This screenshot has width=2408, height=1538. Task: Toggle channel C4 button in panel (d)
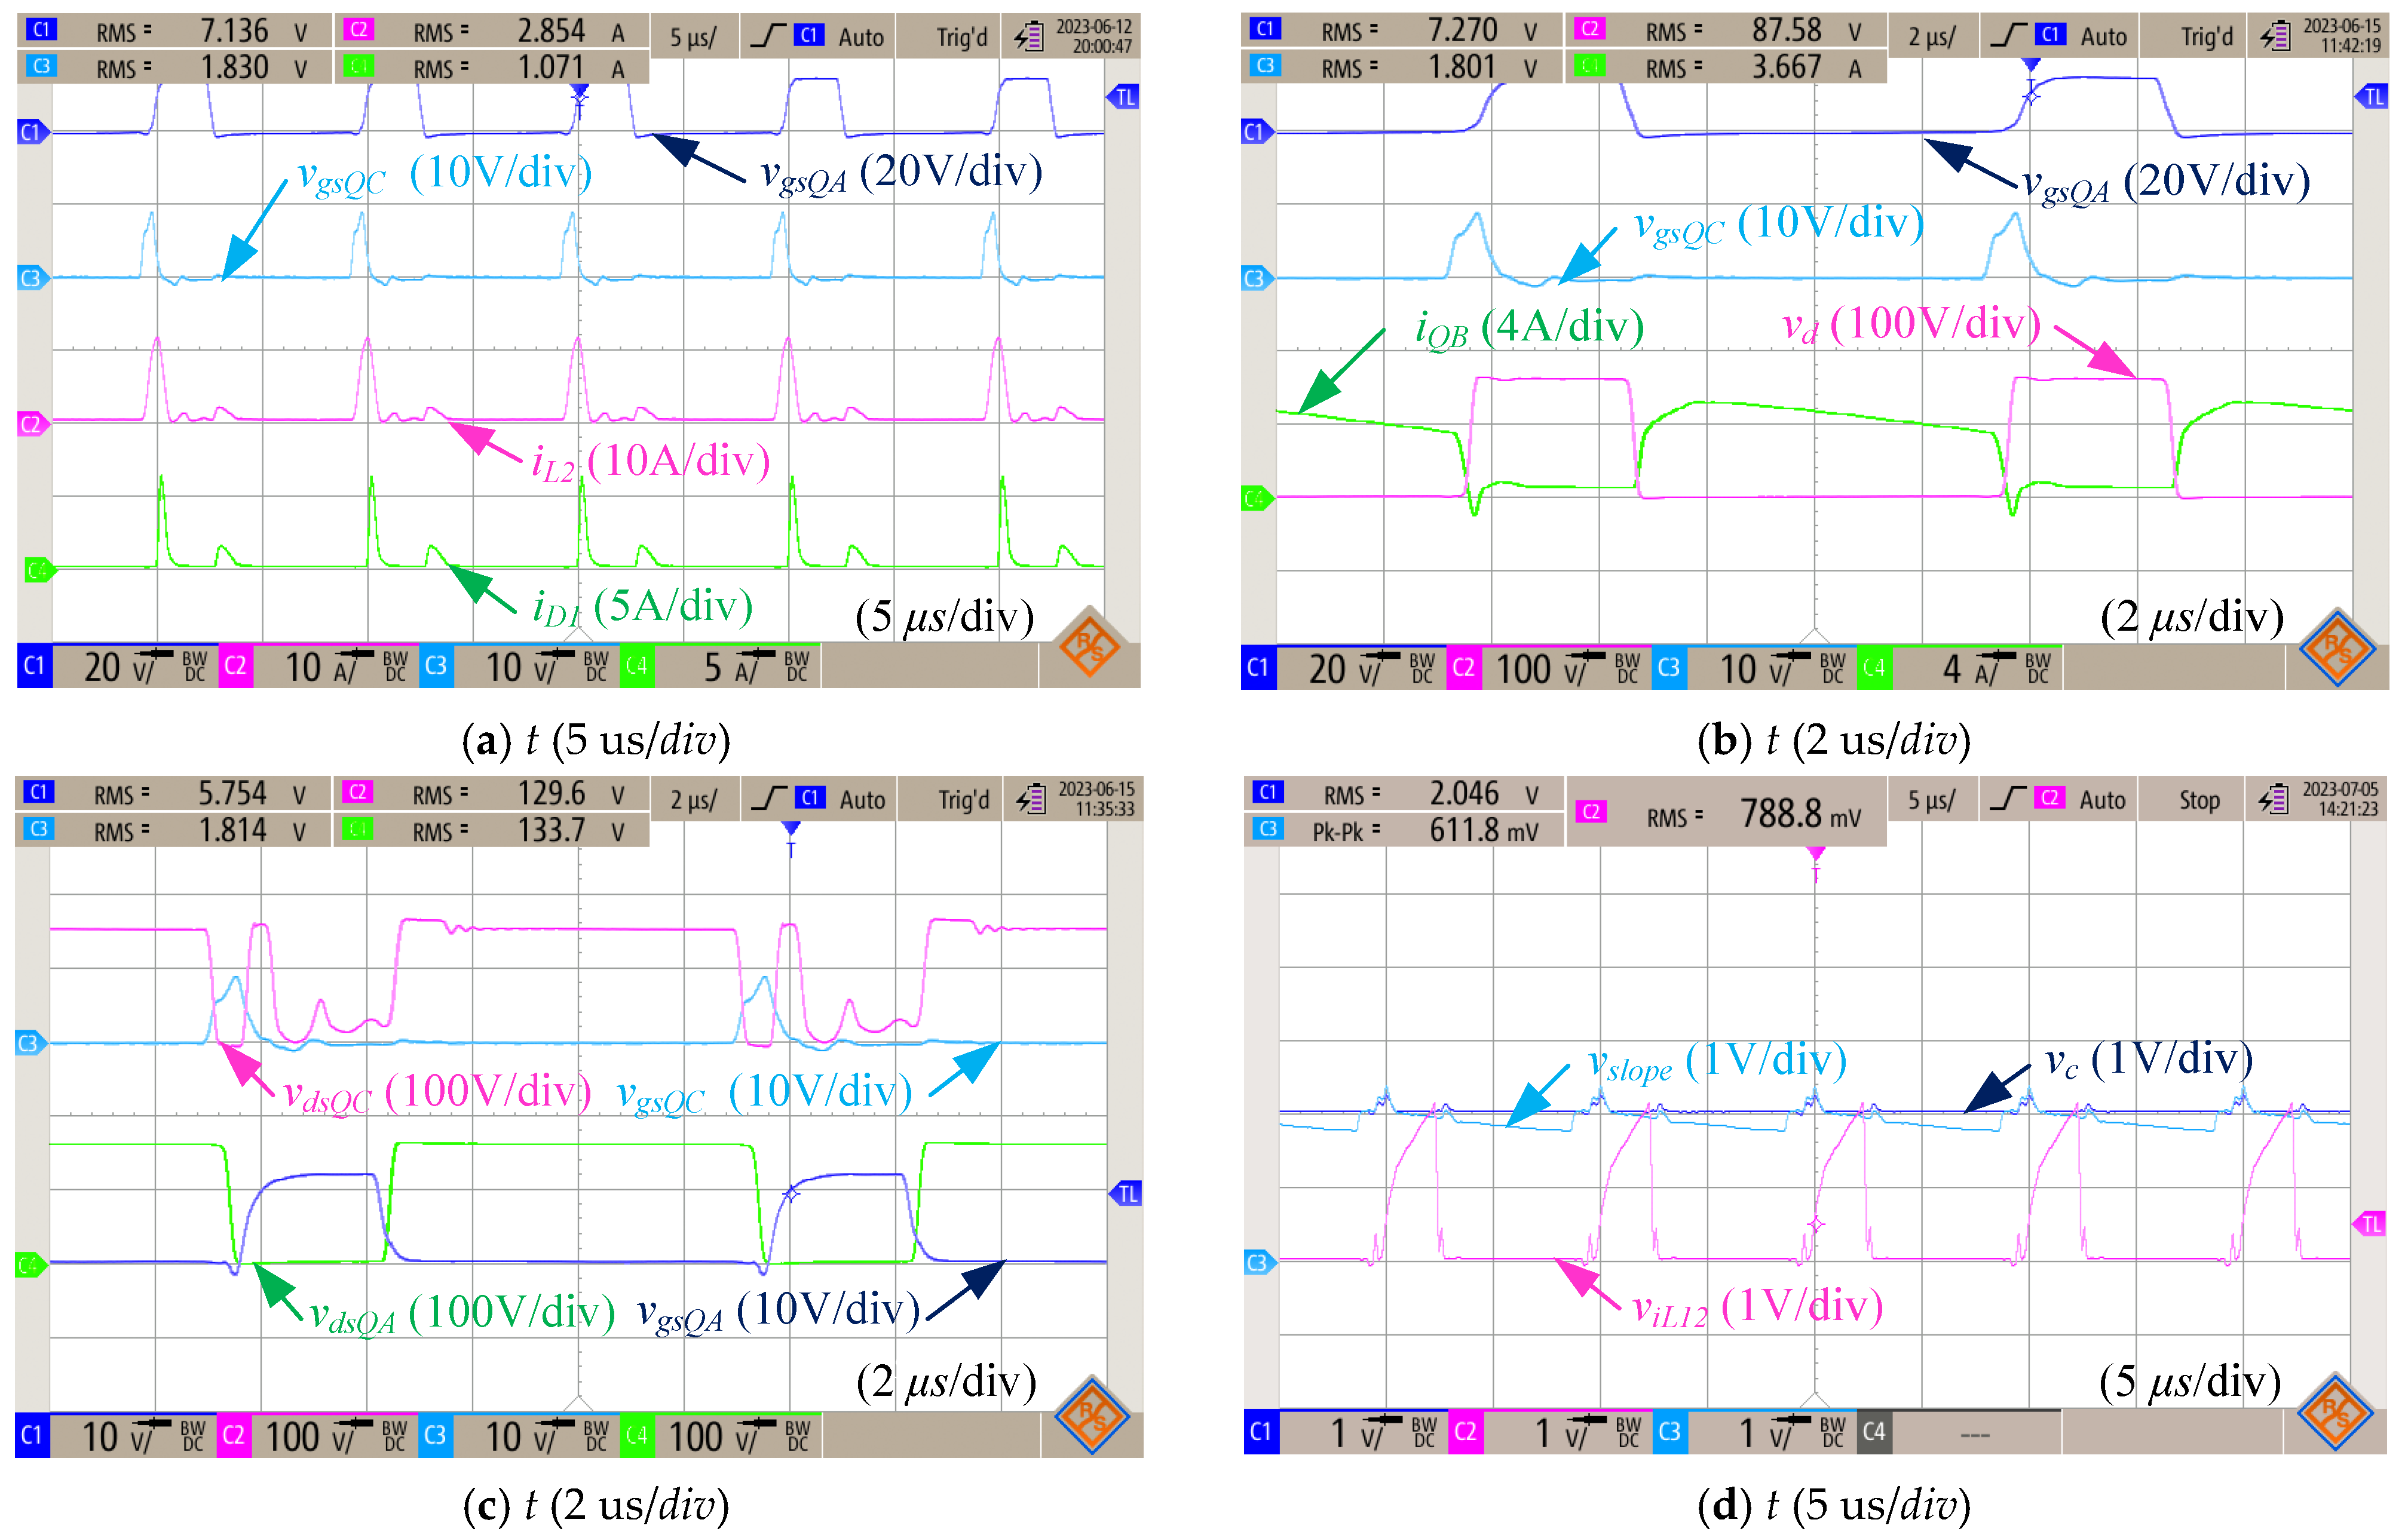pyautogui.click(x=1874, y=1432)
